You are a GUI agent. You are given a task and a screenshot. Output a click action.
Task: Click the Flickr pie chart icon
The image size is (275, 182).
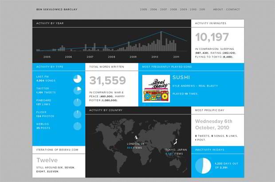coord(77,114)
